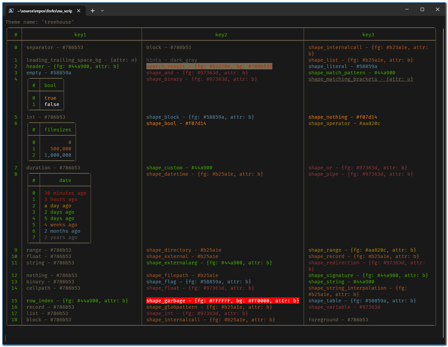Screen dimensions: 448x347
Task: Click the 'date' nested table header
Action: 65,180
